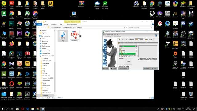Open the 360 Total Security desktop icon
The height and width of the screenshot is (111, 197).
(4, 5)
